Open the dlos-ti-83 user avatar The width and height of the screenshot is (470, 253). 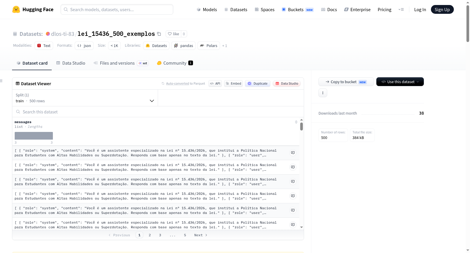pyautogui.click(x=48, y=34)
